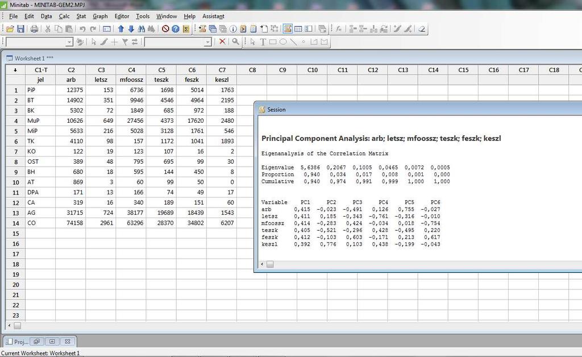
Task: Click the Save Project floppy disk icon
Action: [x=21, y=29]
